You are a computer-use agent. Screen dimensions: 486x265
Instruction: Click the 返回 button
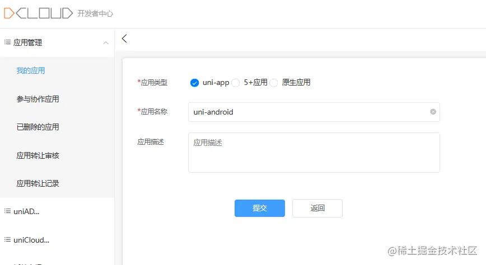[x=317, y=208]
